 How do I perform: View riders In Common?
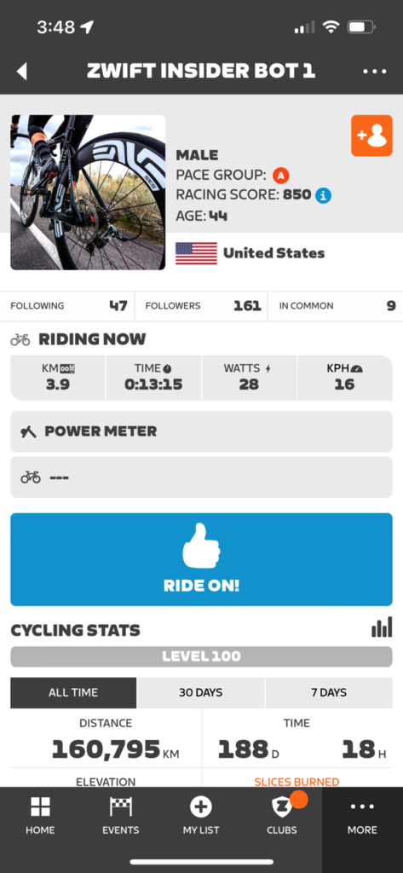(x=336, y=306)
